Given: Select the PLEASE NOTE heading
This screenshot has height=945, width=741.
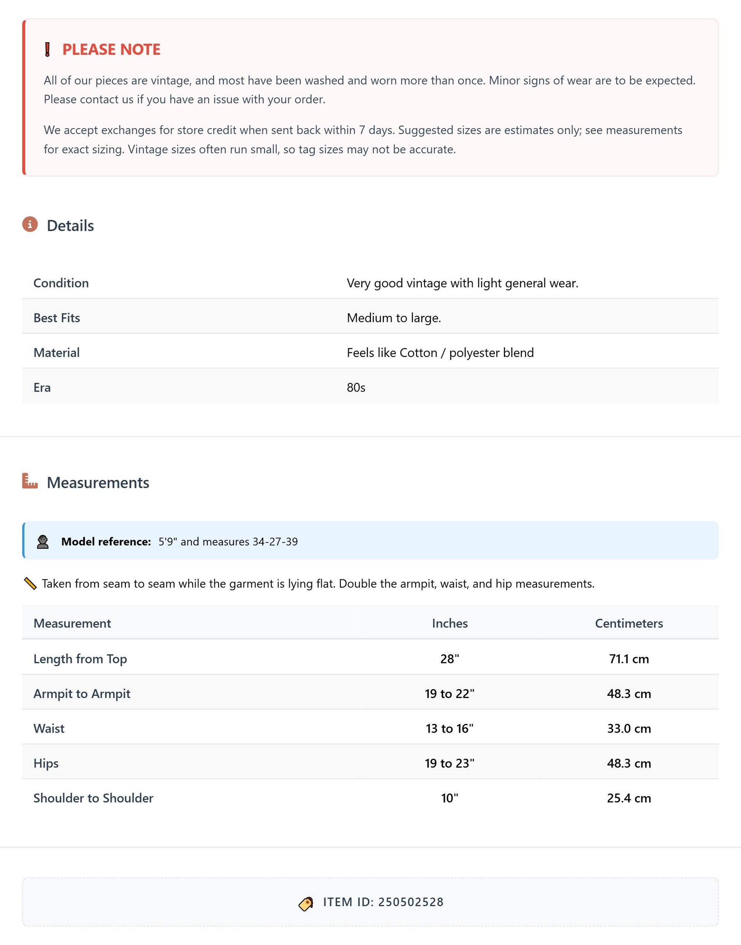Looking at the screenshot, I should click(x=112, y=49).
